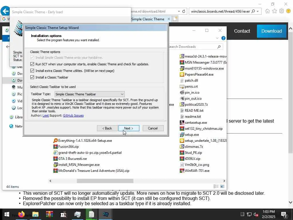
Task: Select Vm0b0t_cw.png image file
Action: 194,165
